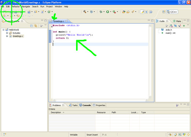
Task: Open the Edit menu
Action: click(8, 7)
